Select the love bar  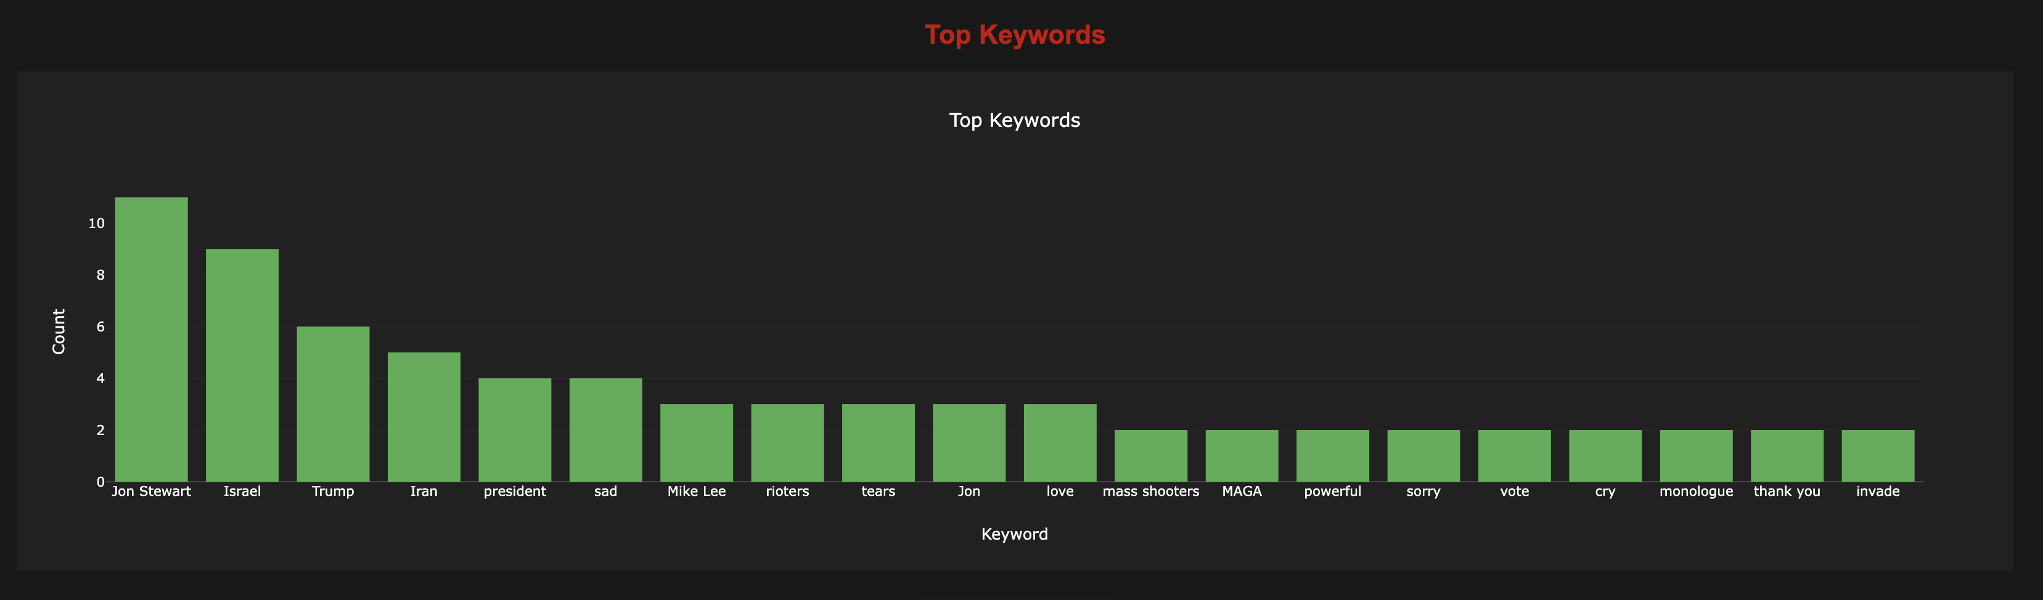1060,443
